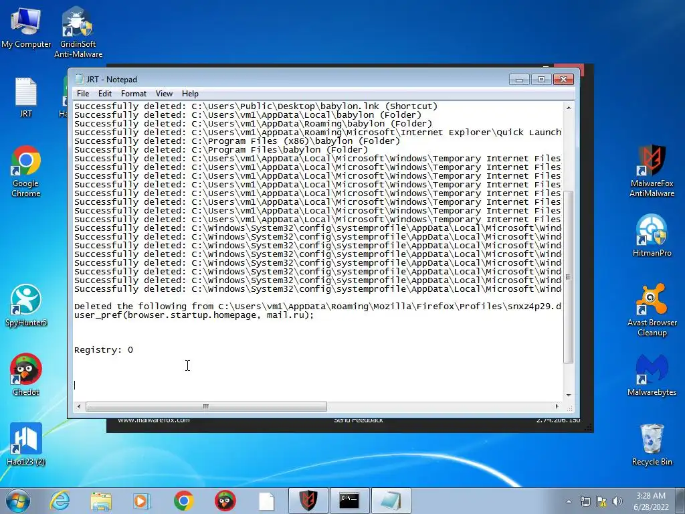The image size is (685, 514).
Task: Select the Recycle Bin icon
Action: pyautogui.click(x=652, y=444)
